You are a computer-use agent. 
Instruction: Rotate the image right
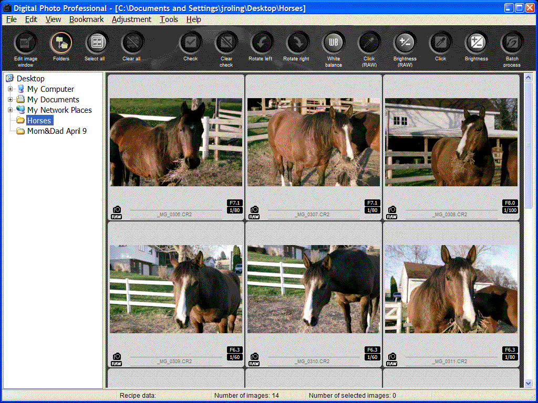click(x=297, y=43)
